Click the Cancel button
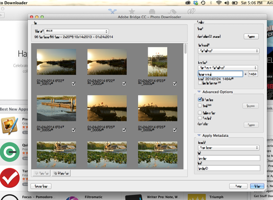This screenshot has width=273, height=200. pos(238,186)
